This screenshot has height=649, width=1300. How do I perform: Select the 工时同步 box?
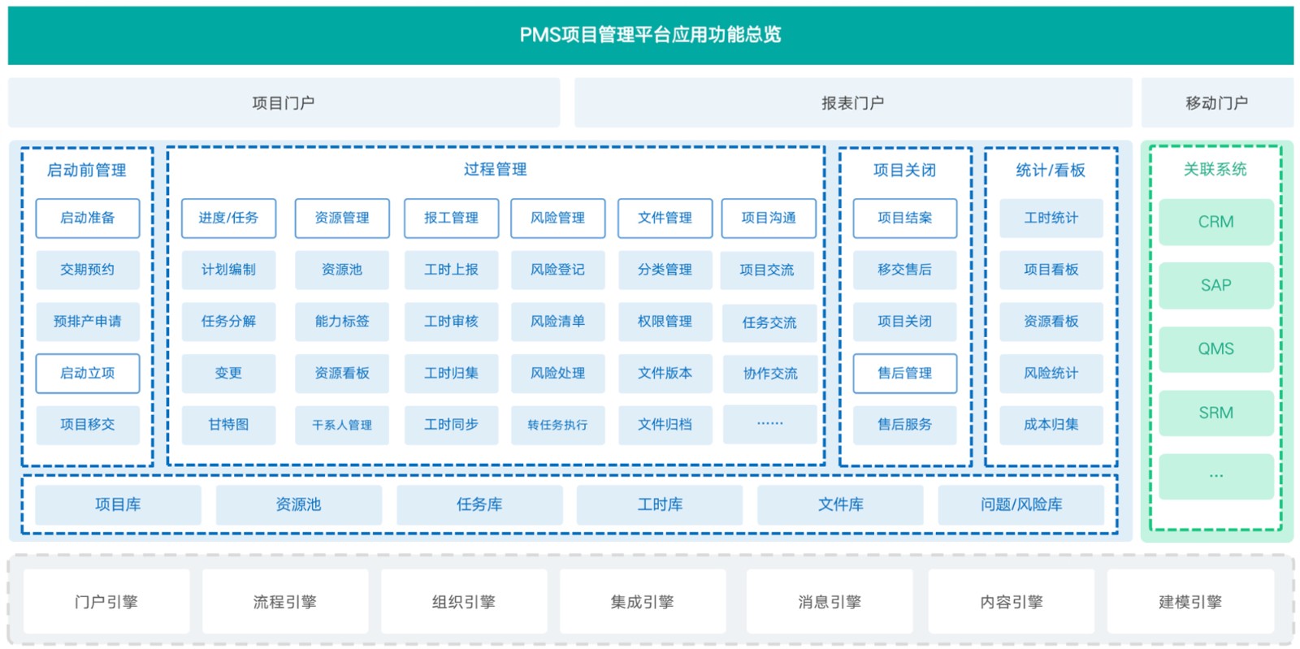click(x=452, y=425)
